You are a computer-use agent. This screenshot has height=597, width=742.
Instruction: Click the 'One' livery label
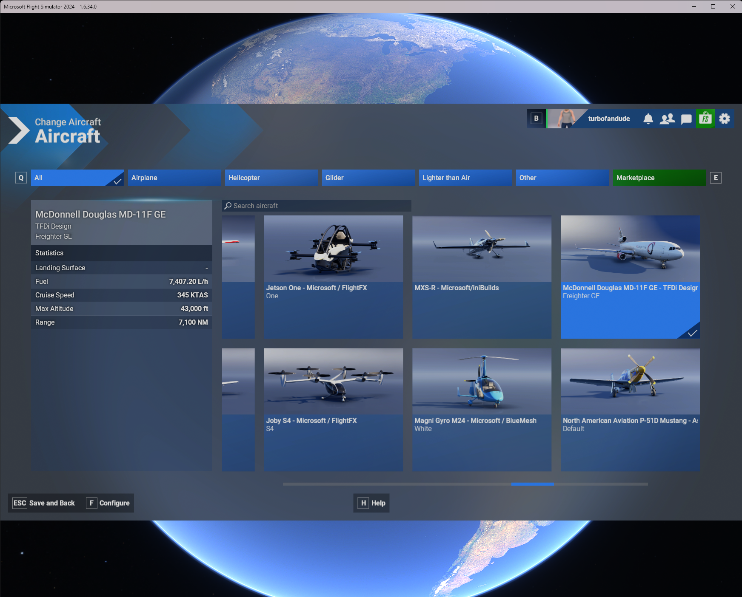[272, 296]
